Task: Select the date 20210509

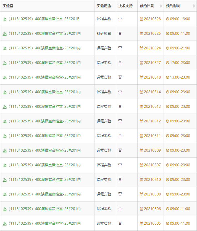Action: pos(152,150)
